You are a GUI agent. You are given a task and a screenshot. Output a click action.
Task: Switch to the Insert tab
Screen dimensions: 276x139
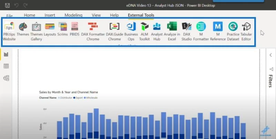point(50,15)
